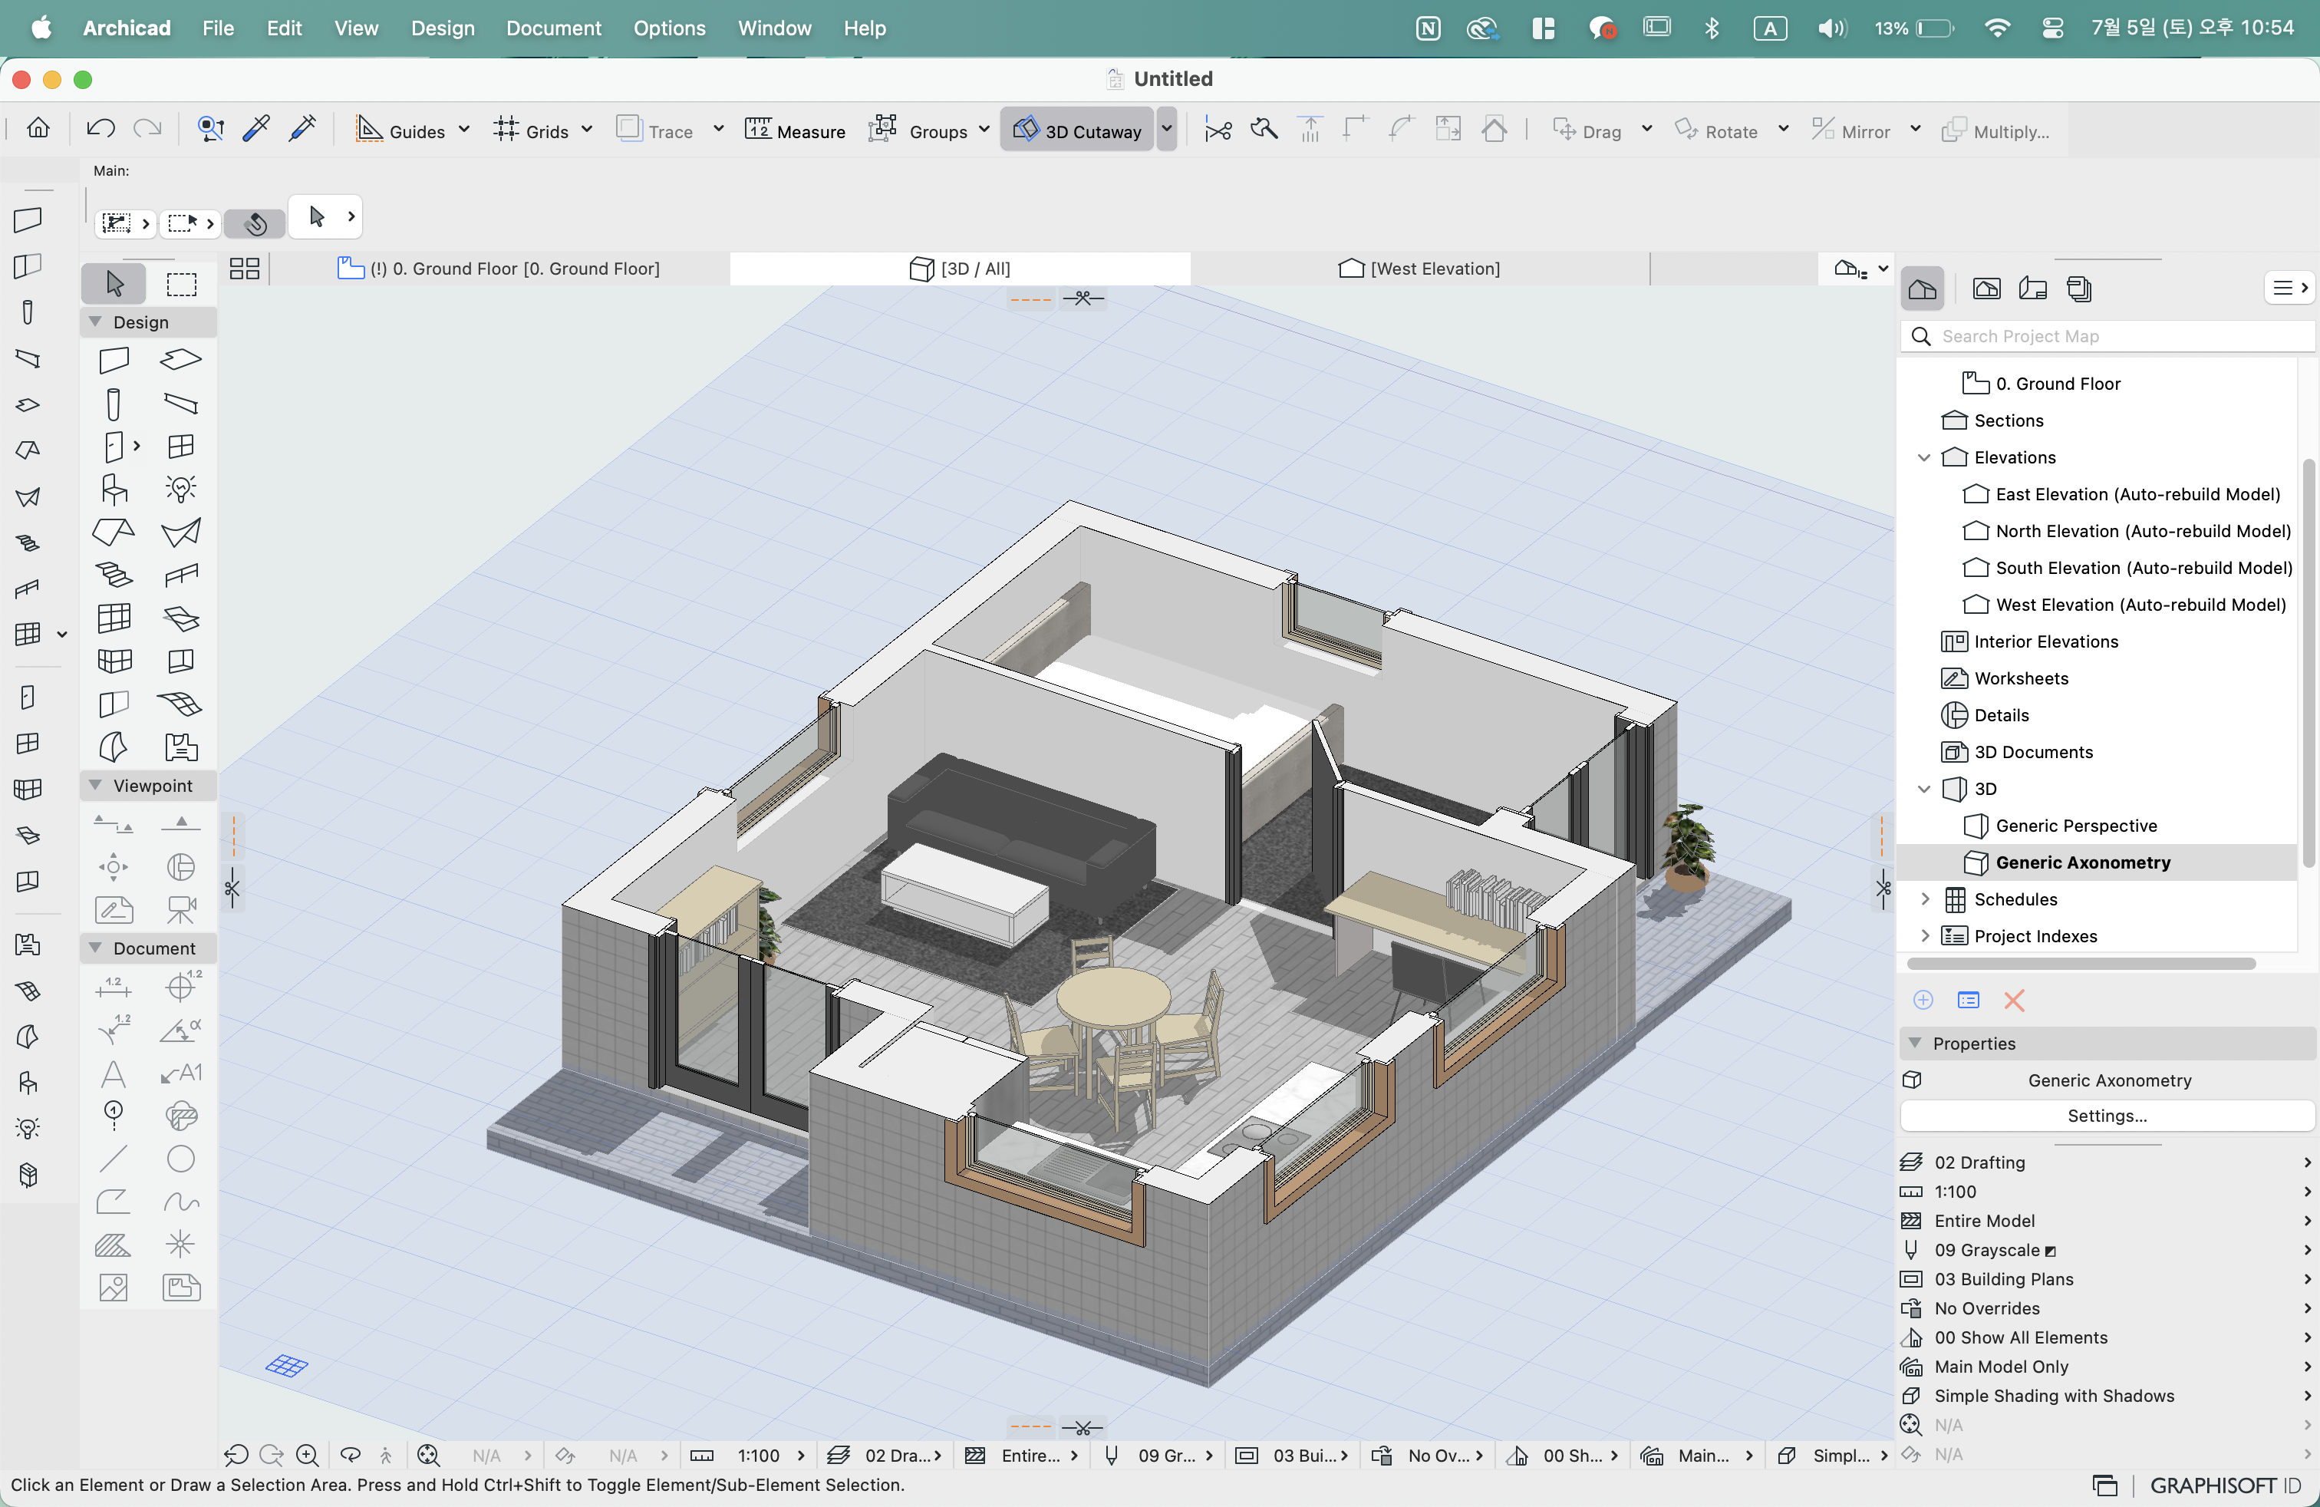2320x1507 pixels.
Task: Select the Stair tool in Design panel
Action: [x=114, y=575]
